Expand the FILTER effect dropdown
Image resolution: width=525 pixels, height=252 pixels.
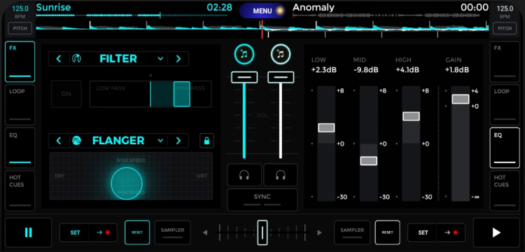(160, 59)
